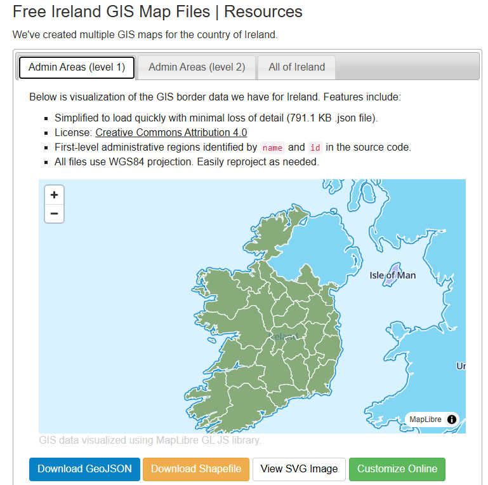Image resolution: width=488 pixels, height=485 pixels.
Task: Click the Free Ireland GIS Map Files heading
Action: (157, 11)
